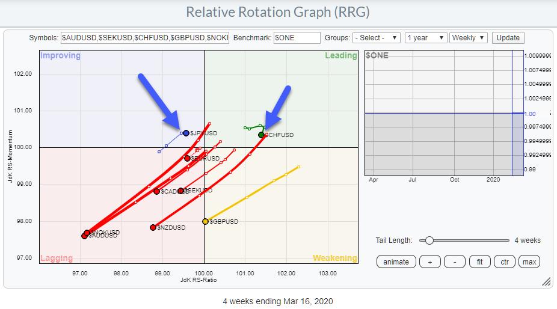557x309 pixels.
Task: Click the Symbols input field
Action: [144, 37]
